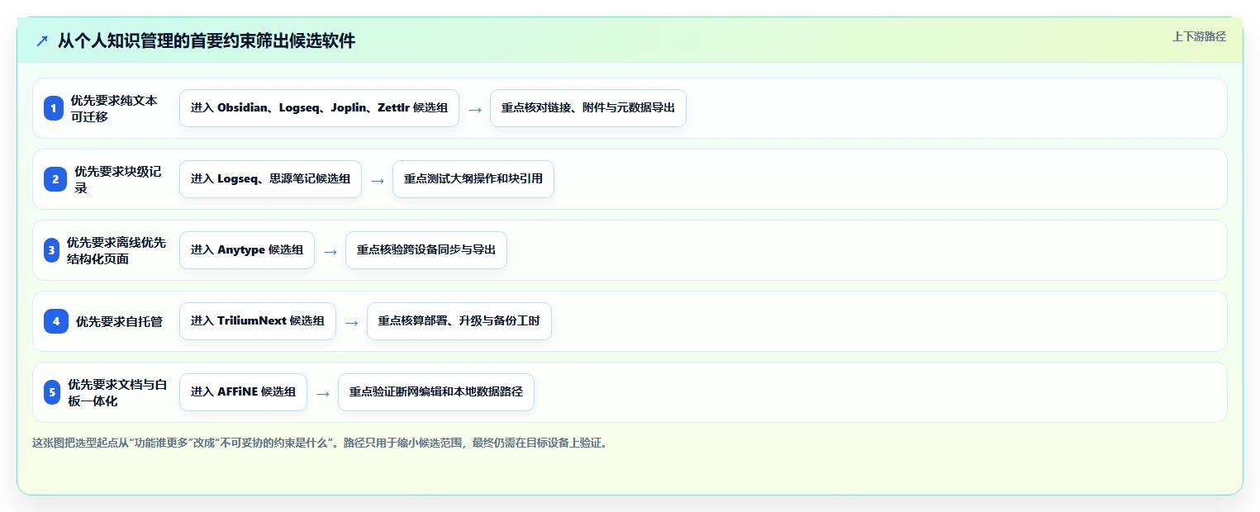The image size is (1260, 512).
Task: Select step badge number 2
Action: pyautogui.click(x=55, y=179)
